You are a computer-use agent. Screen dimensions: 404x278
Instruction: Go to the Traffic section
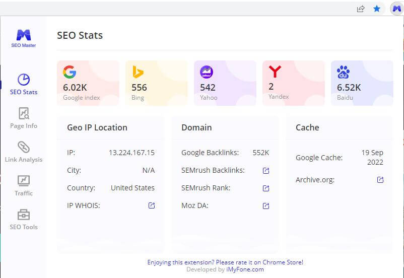point(24,186)
